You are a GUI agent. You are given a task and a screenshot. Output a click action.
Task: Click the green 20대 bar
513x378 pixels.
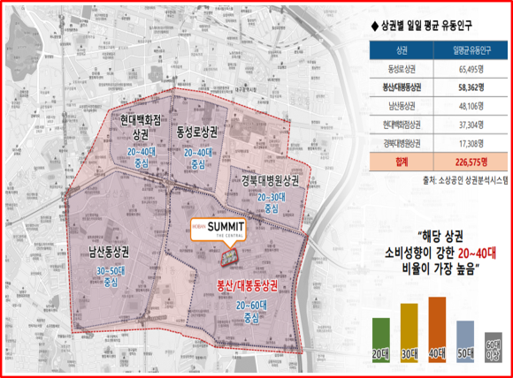[381, 340]
